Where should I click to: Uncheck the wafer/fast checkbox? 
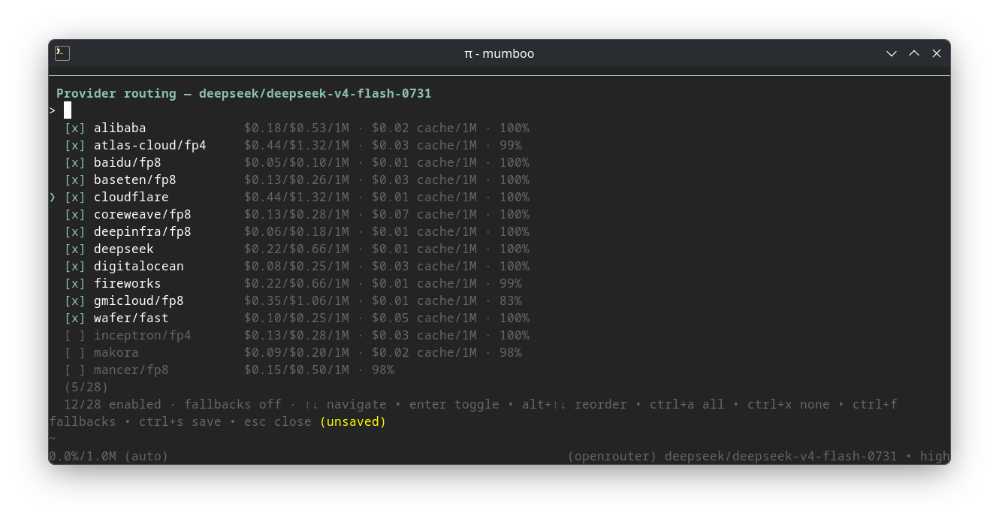[75, 318]
